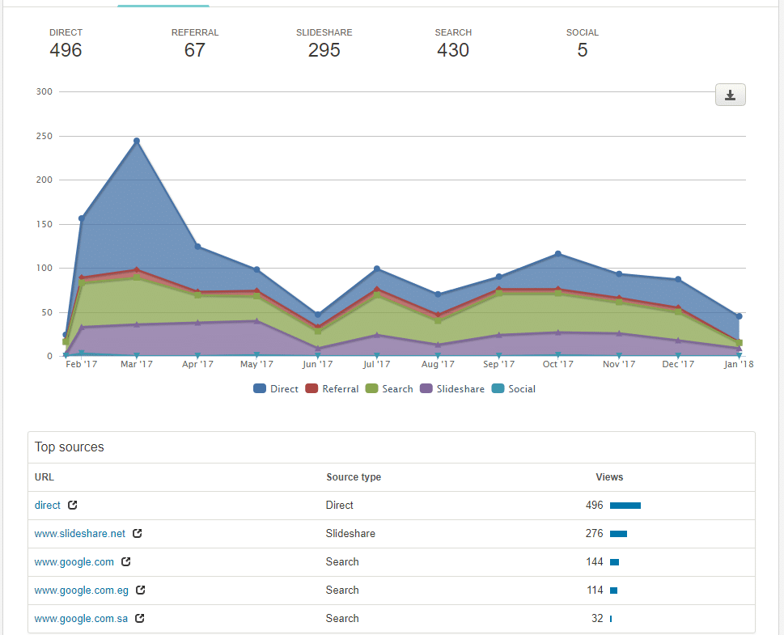
Task: Click the direct source link
Action: 47,505
